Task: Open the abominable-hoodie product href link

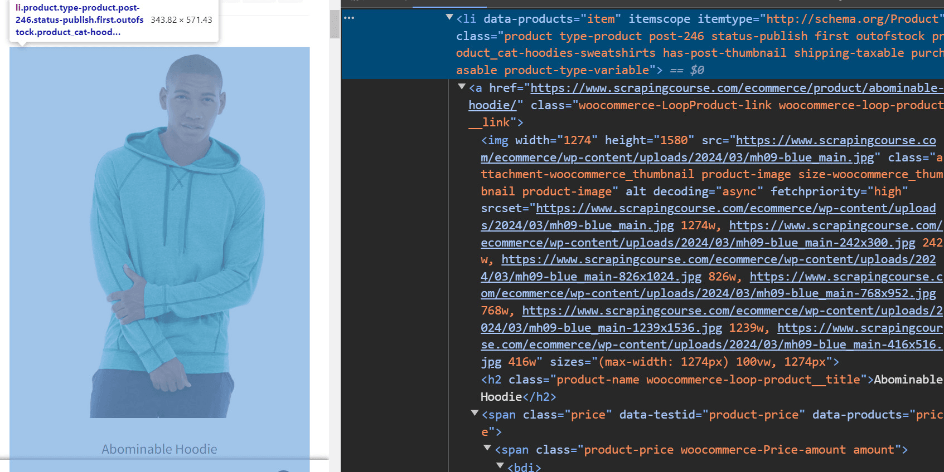Action: click(706, 96)
